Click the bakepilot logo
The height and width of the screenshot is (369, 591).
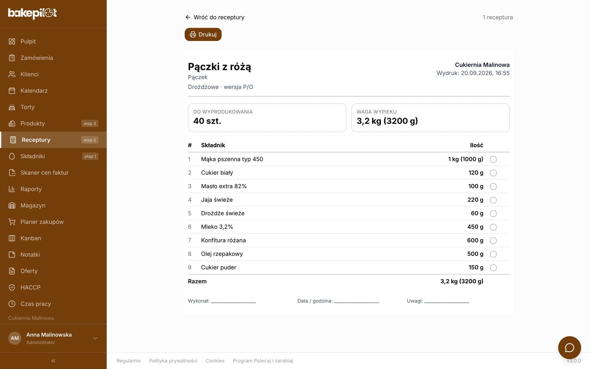(x=32, y=13)
